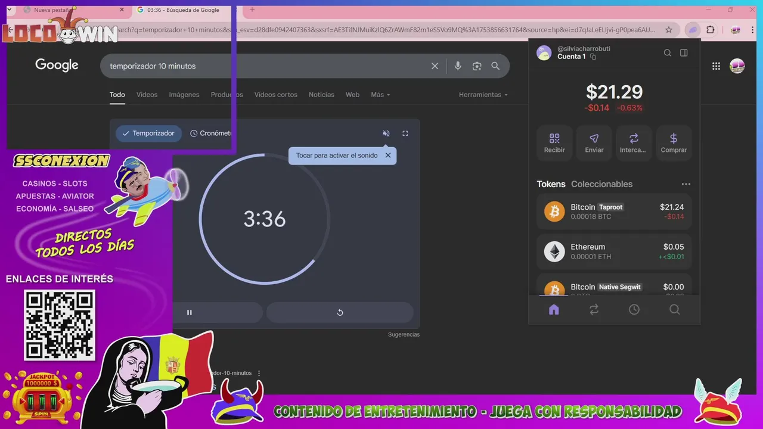Open the Web results tab
The width and height of the screenshot is (763, 429).
[x=352, y=95]
